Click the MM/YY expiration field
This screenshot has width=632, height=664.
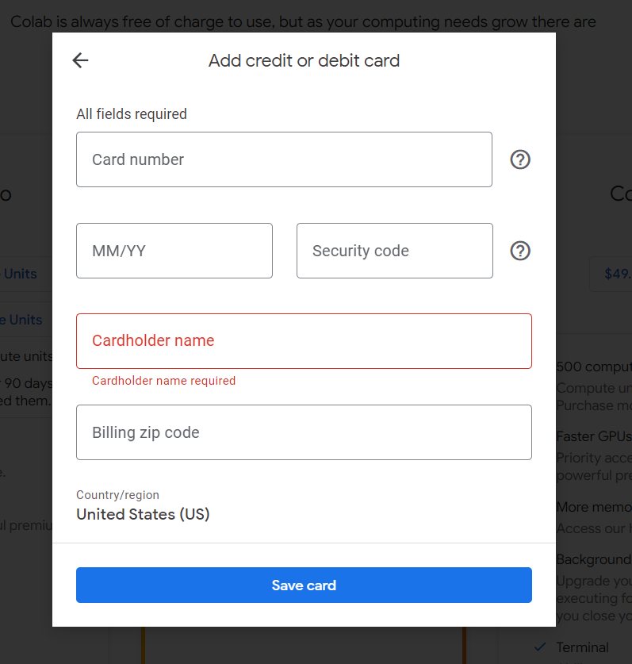click(174, 251)
